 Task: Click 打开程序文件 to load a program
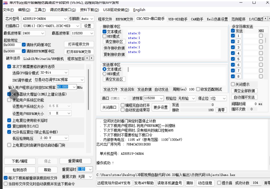pyautogui.click(x=79, y=44)
